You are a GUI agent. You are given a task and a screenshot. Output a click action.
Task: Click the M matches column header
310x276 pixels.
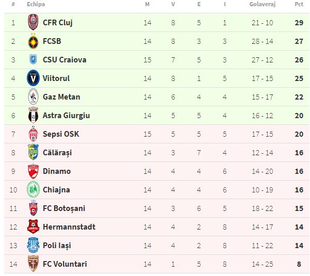(x=148, y=4)
